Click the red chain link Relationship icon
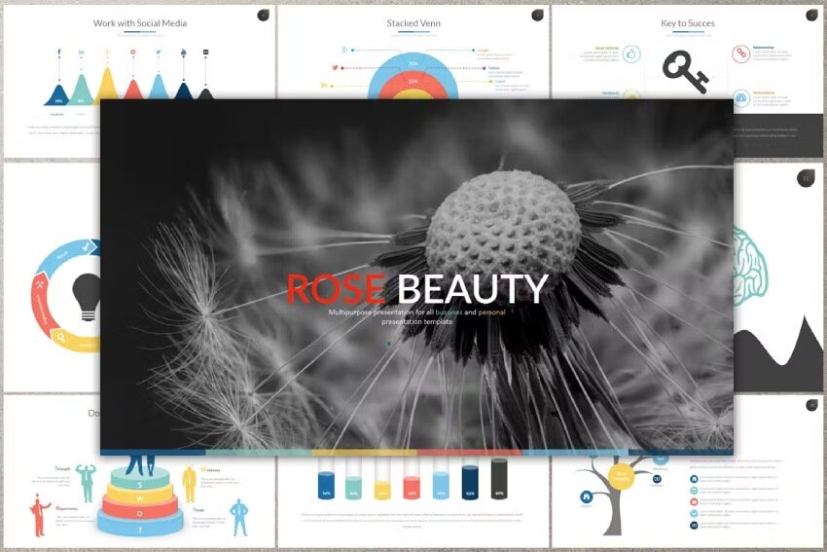The image size is (827, 552). (740, 53)
